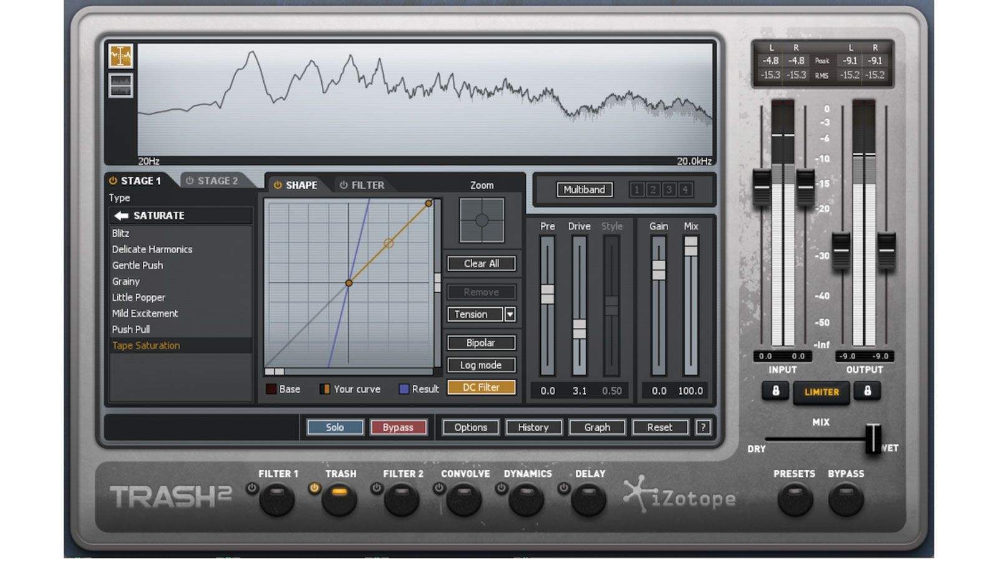Select the Blitz saturation type
This screenshot has width=998, height=561.
pos(181,233)
